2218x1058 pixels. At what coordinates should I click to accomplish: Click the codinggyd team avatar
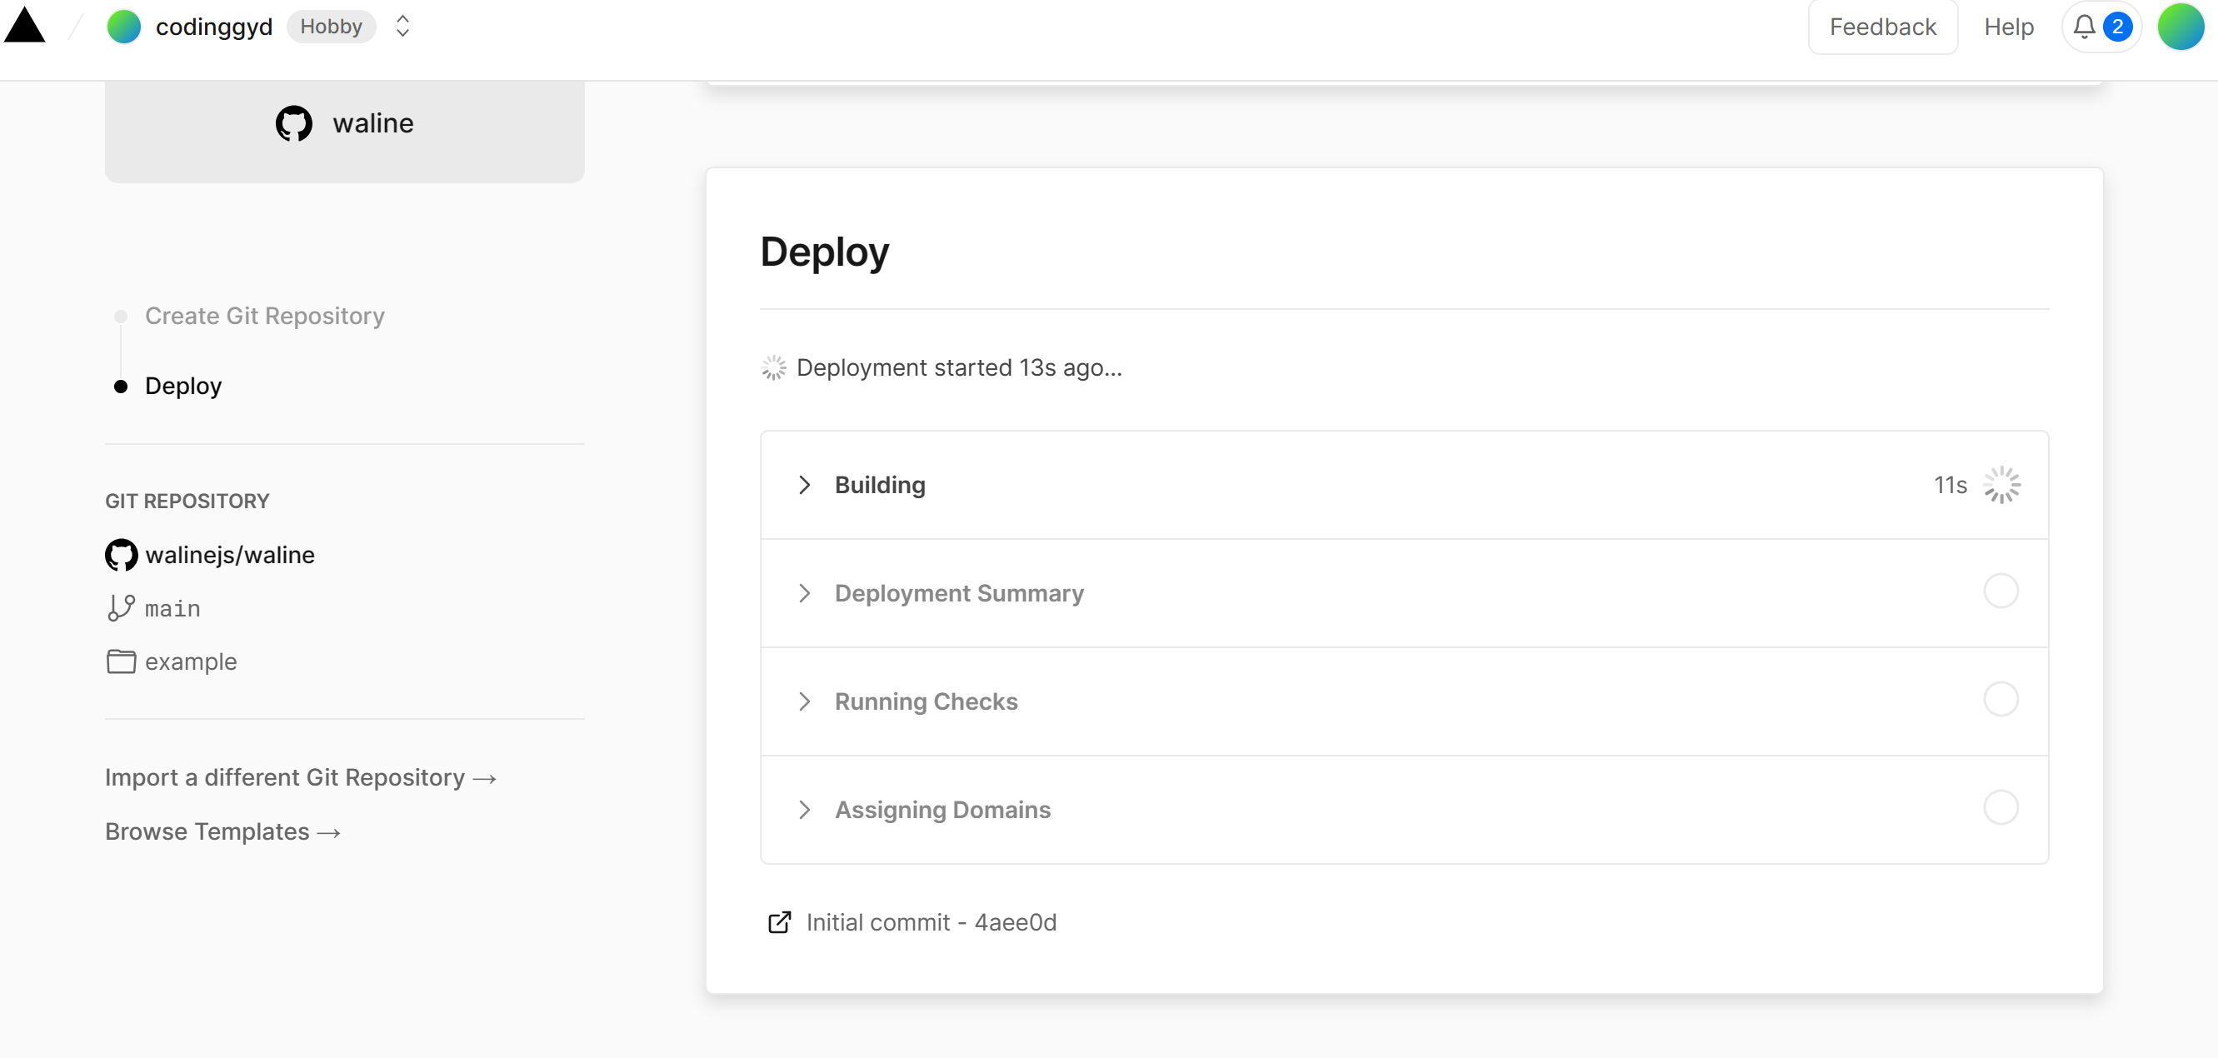(x=123, y=27)
